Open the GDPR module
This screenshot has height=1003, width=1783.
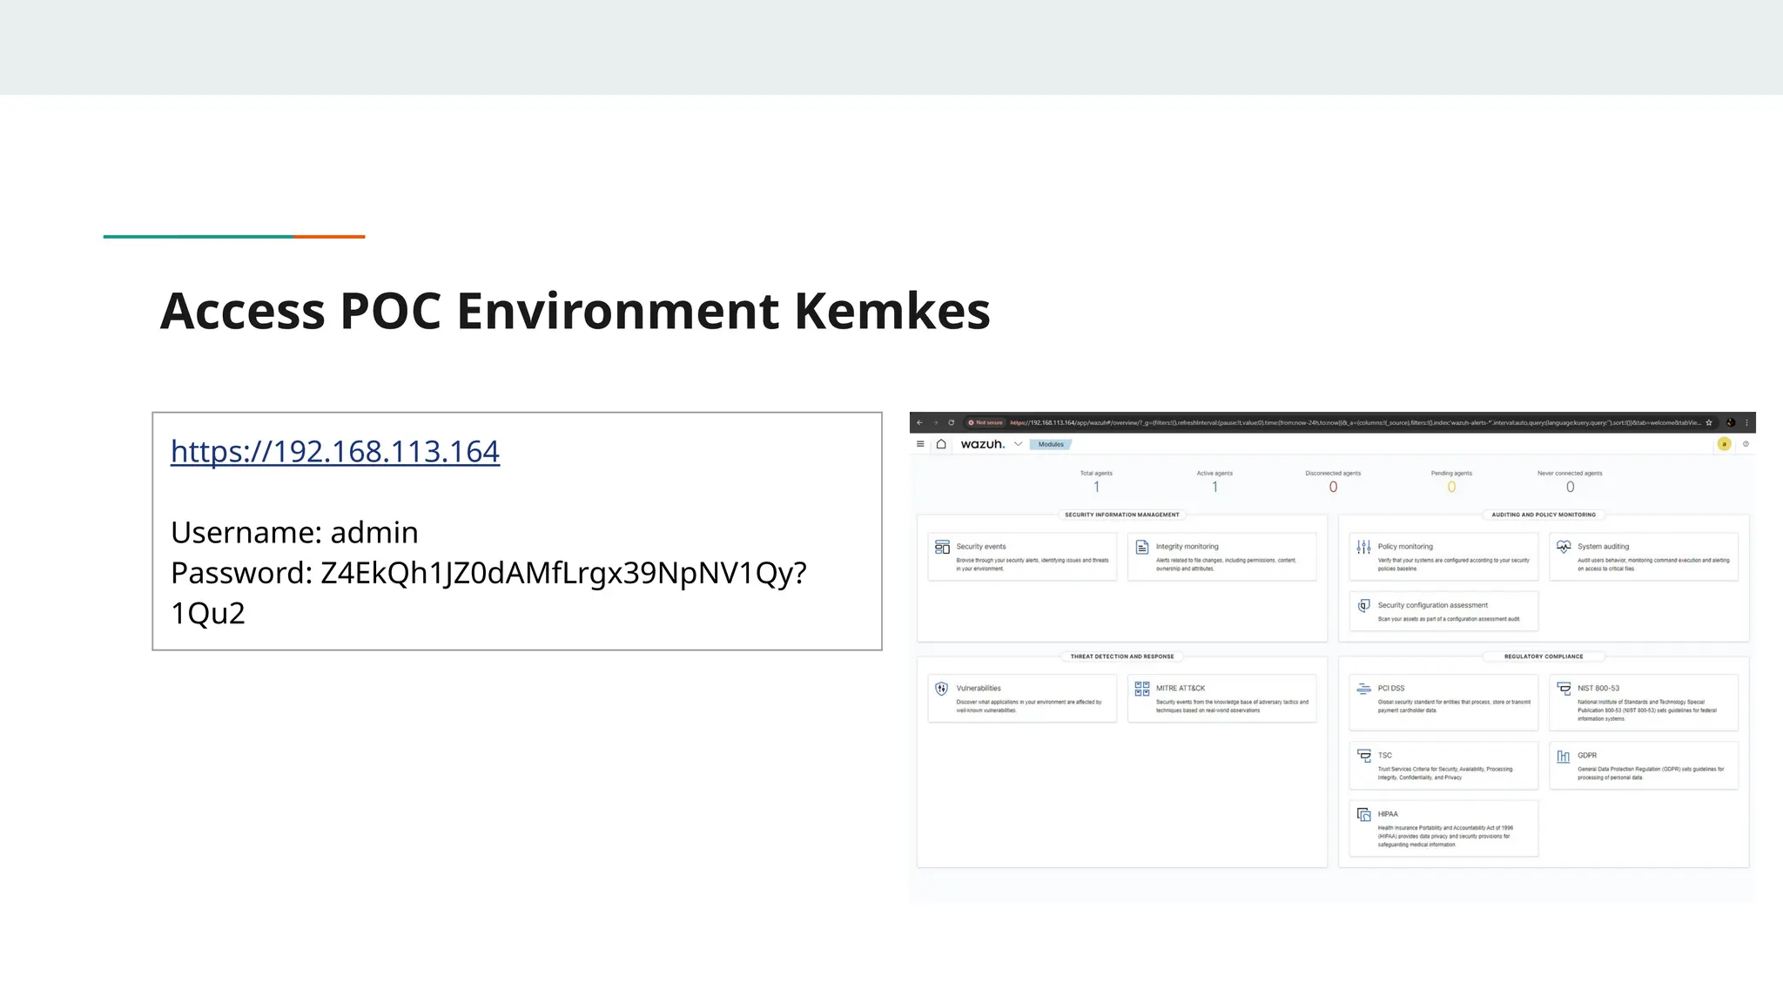click(1644, 765)
